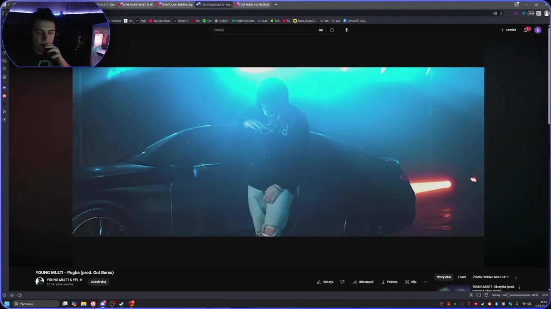551x309 pixels.
Task: Open recommended video YOUNG MULTI - Skrzydła
Action: [x=493, y=287]
